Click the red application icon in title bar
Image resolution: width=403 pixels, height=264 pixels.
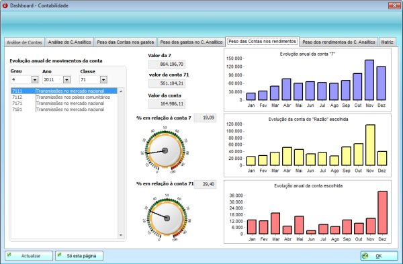point(5,5)
